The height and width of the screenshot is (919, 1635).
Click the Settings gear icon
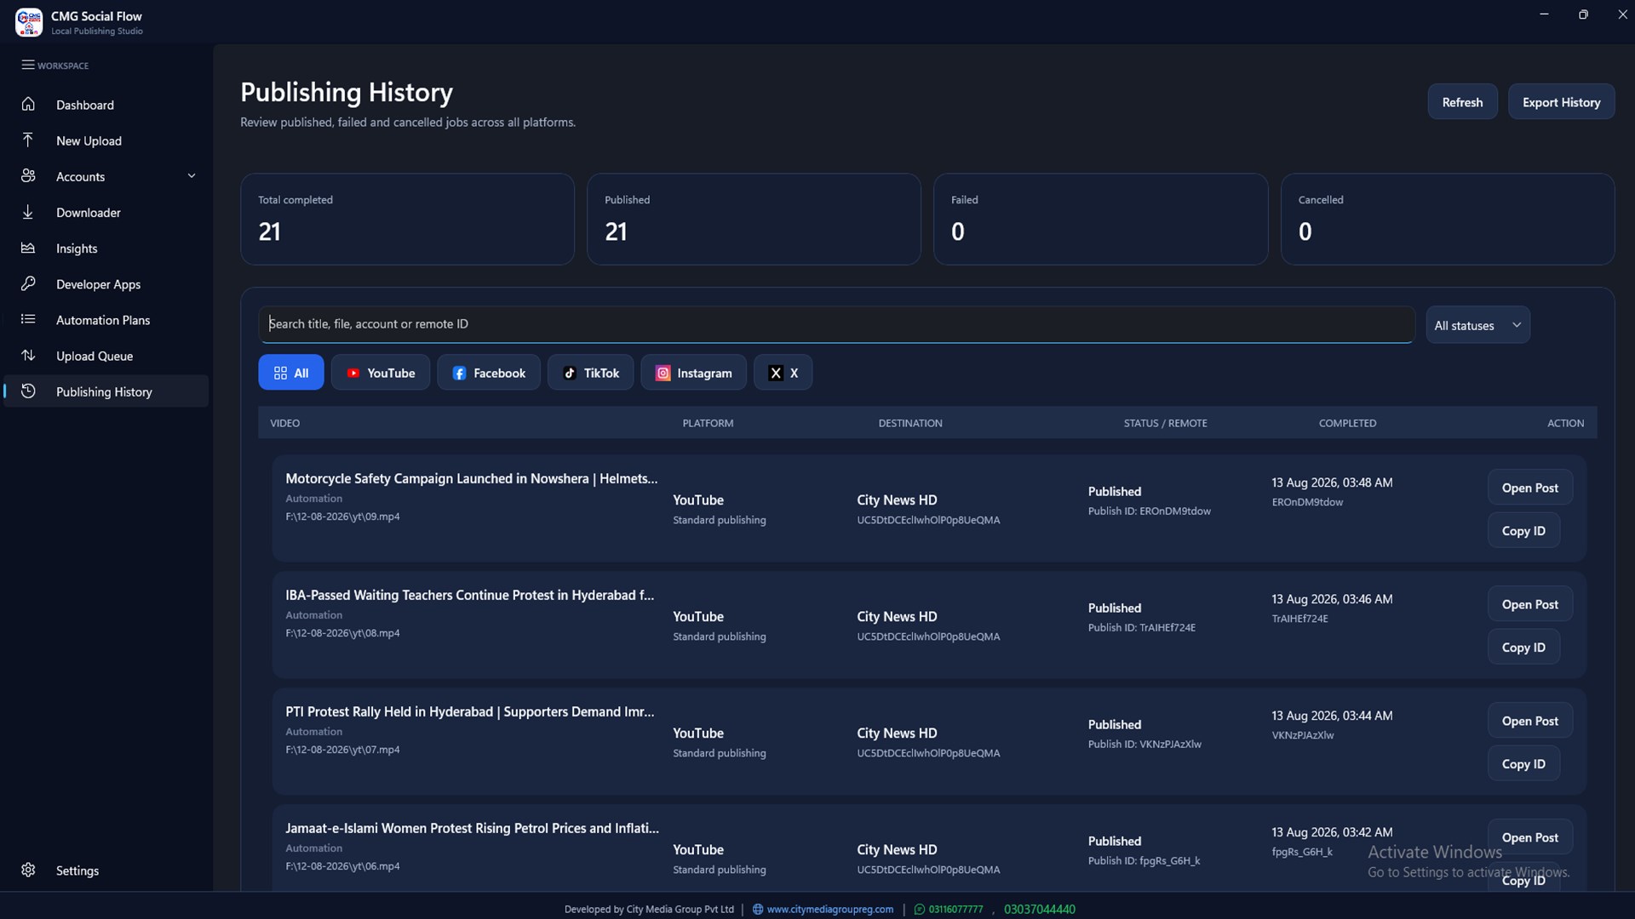[x=28, y=870]
